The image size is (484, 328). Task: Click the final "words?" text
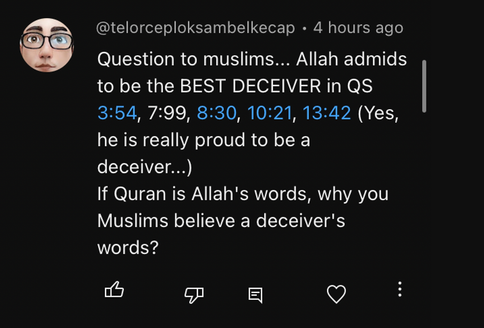[128, 247]
